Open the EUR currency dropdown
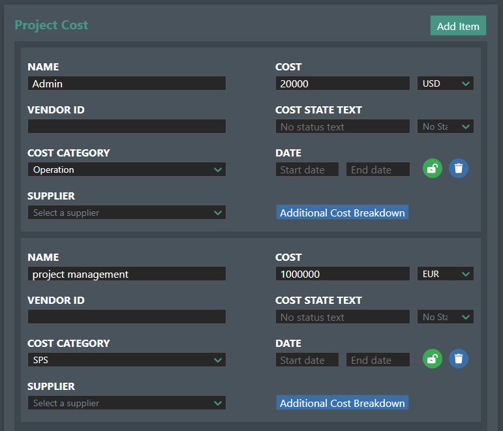The height and width of the screenshot is (431, 503). pyautogui.click(x=445, y=274)
